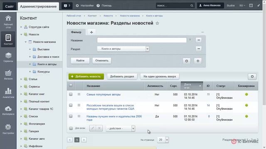Click the window layout icon in header
Image resolution: width=266 pixels, height=149 pixels.
point(251,5)
